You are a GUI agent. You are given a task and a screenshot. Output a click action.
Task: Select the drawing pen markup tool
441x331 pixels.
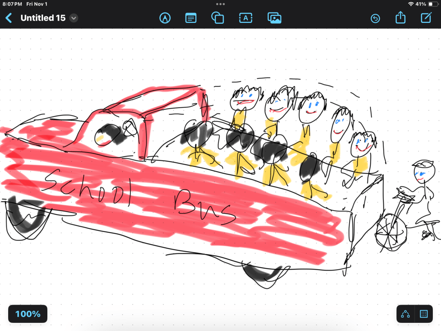tap(165, 18)
